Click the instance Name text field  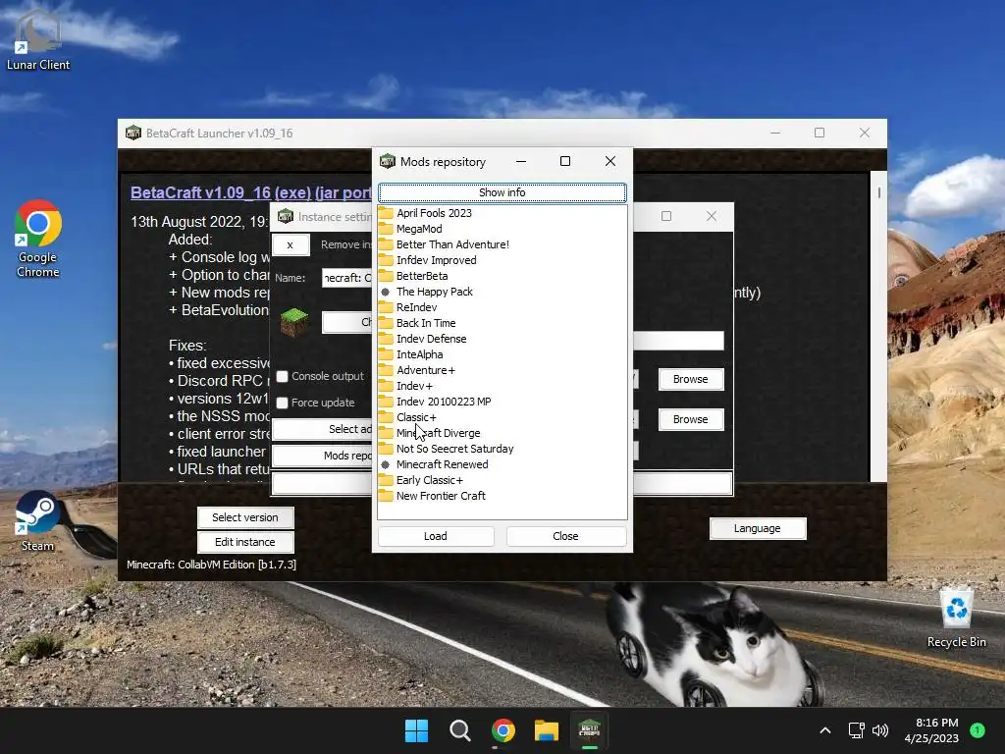click(346, 278)
